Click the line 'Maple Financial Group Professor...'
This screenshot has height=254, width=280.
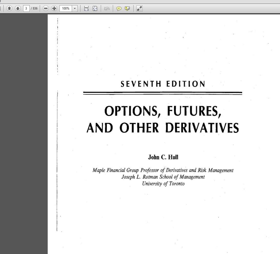(163, 170)
